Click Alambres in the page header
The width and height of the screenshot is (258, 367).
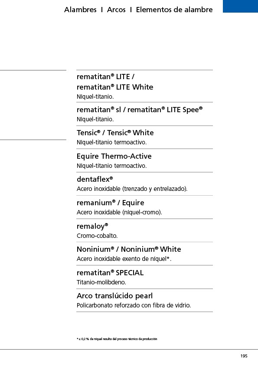(80, 10)
